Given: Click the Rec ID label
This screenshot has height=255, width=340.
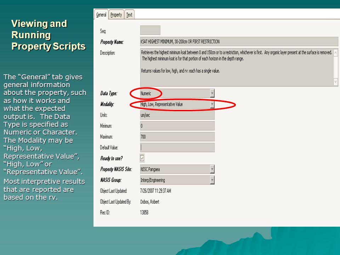Looking at the screenshot, I should [105, 212].
